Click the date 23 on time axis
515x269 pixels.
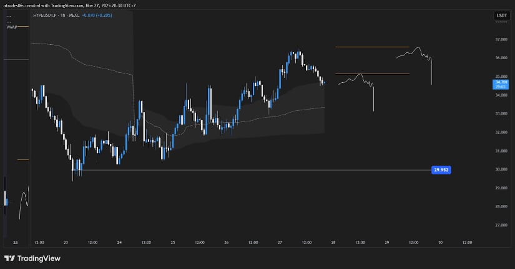pos(66,242)
